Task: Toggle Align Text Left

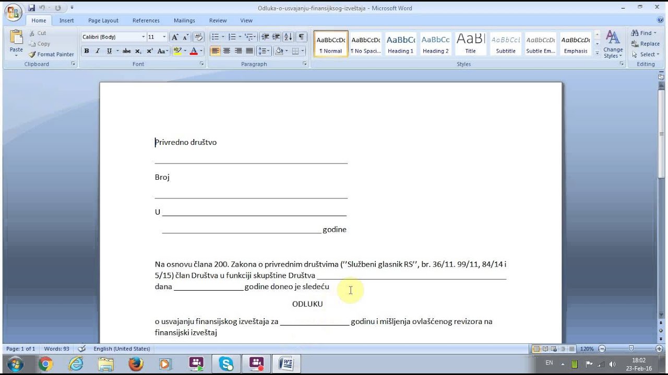Action: tap(215, 51)
